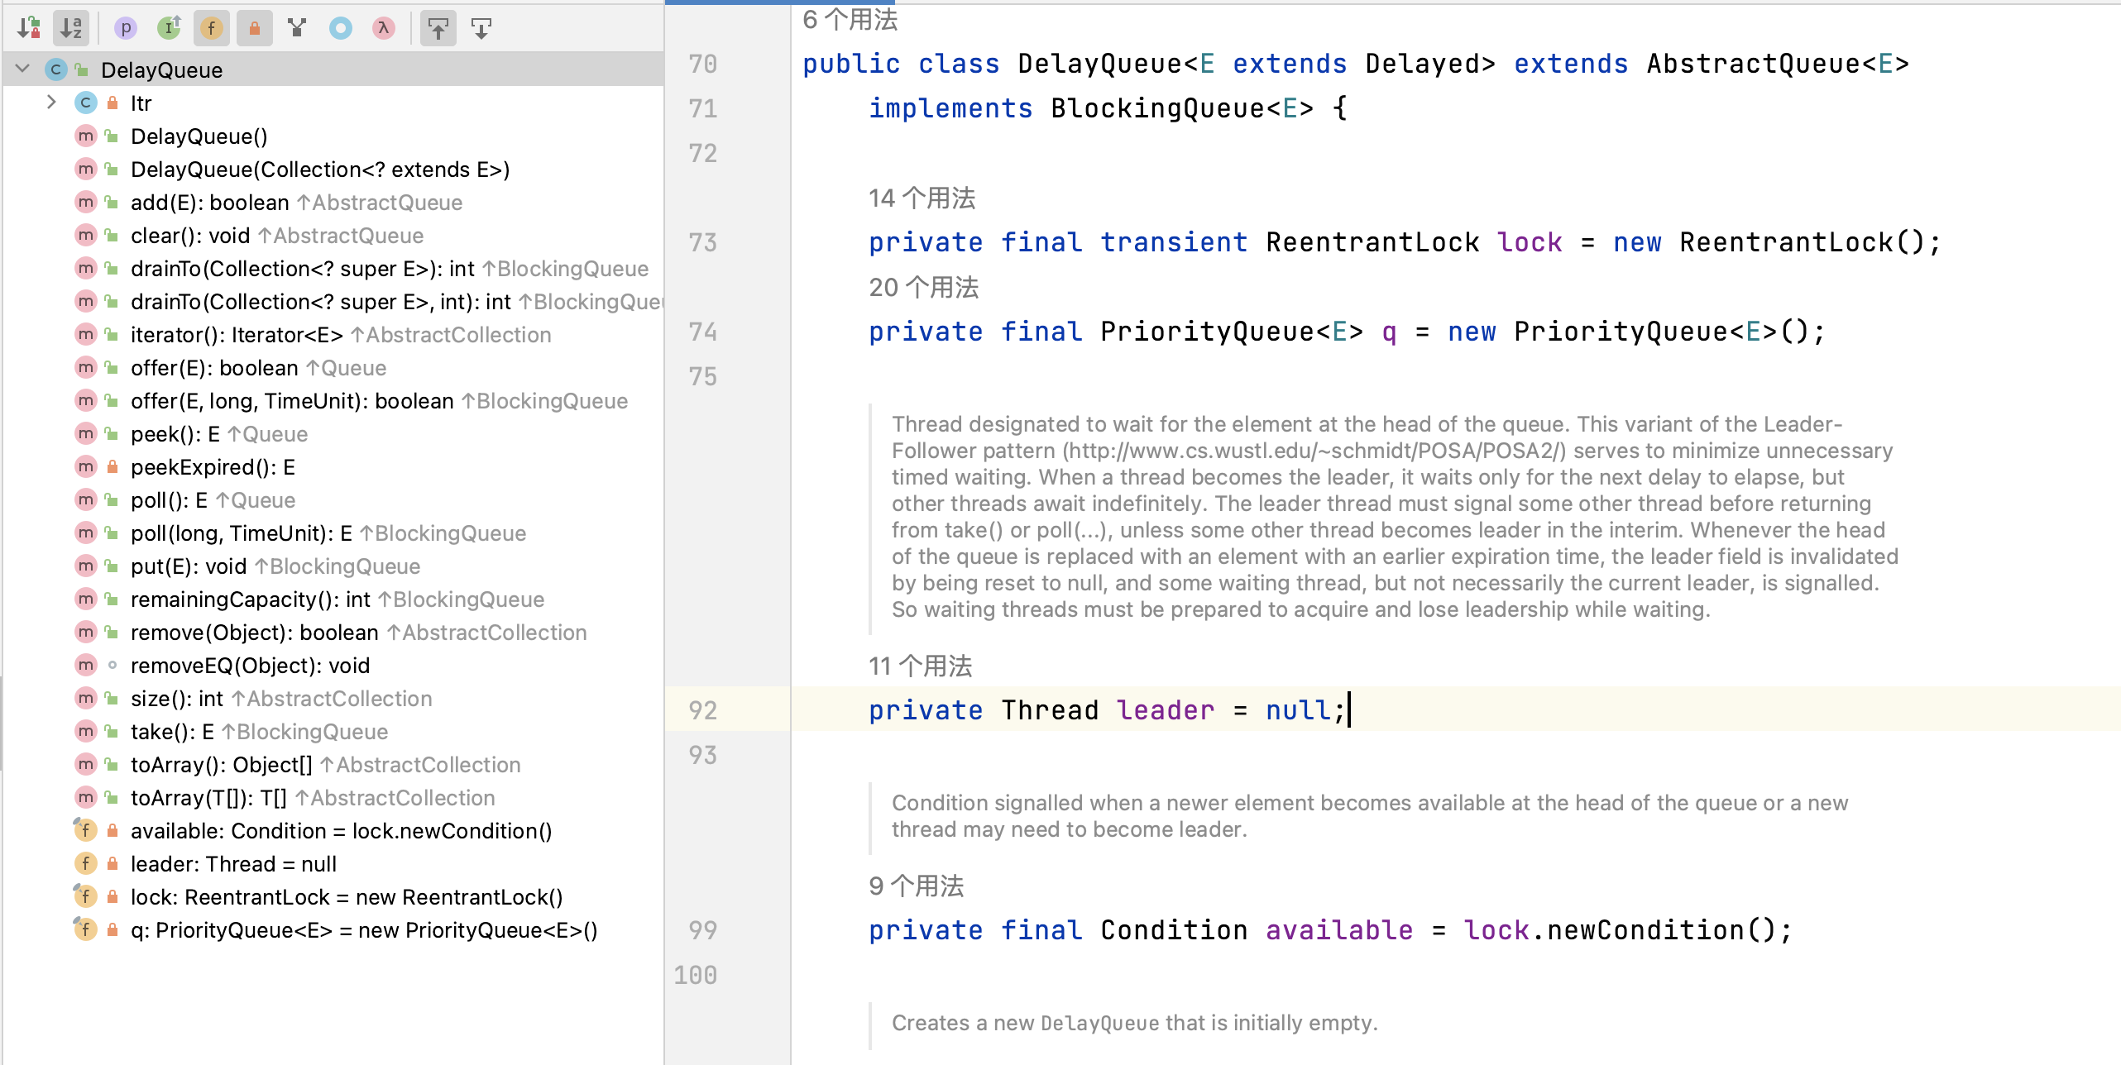Screen dimensions: 2121x1065
Task: Click Show Properties 'p' icon
Action: point(125,28)
